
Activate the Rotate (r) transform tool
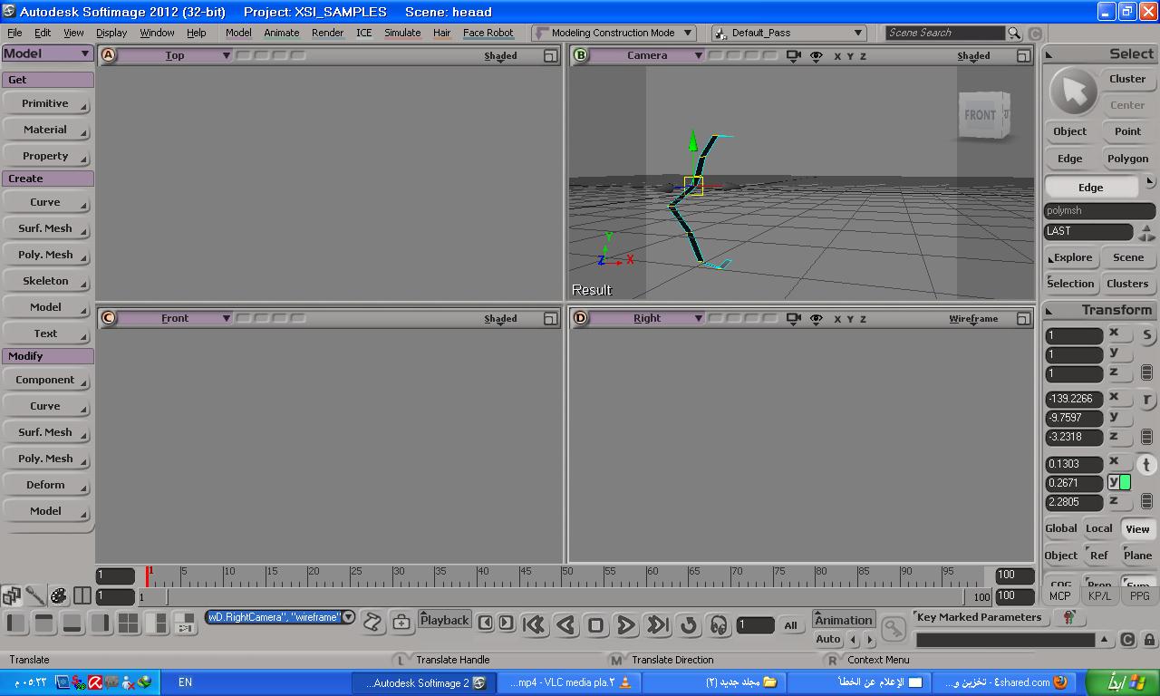[1147, 399]
